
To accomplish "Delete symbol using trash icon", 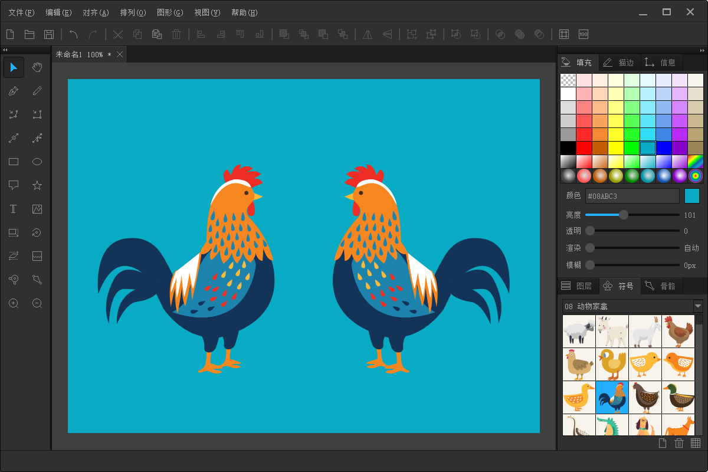I will point(679,443).
